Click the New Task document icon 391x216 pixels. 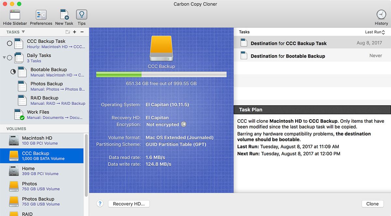pyautogui.click(x=64, y=15)
